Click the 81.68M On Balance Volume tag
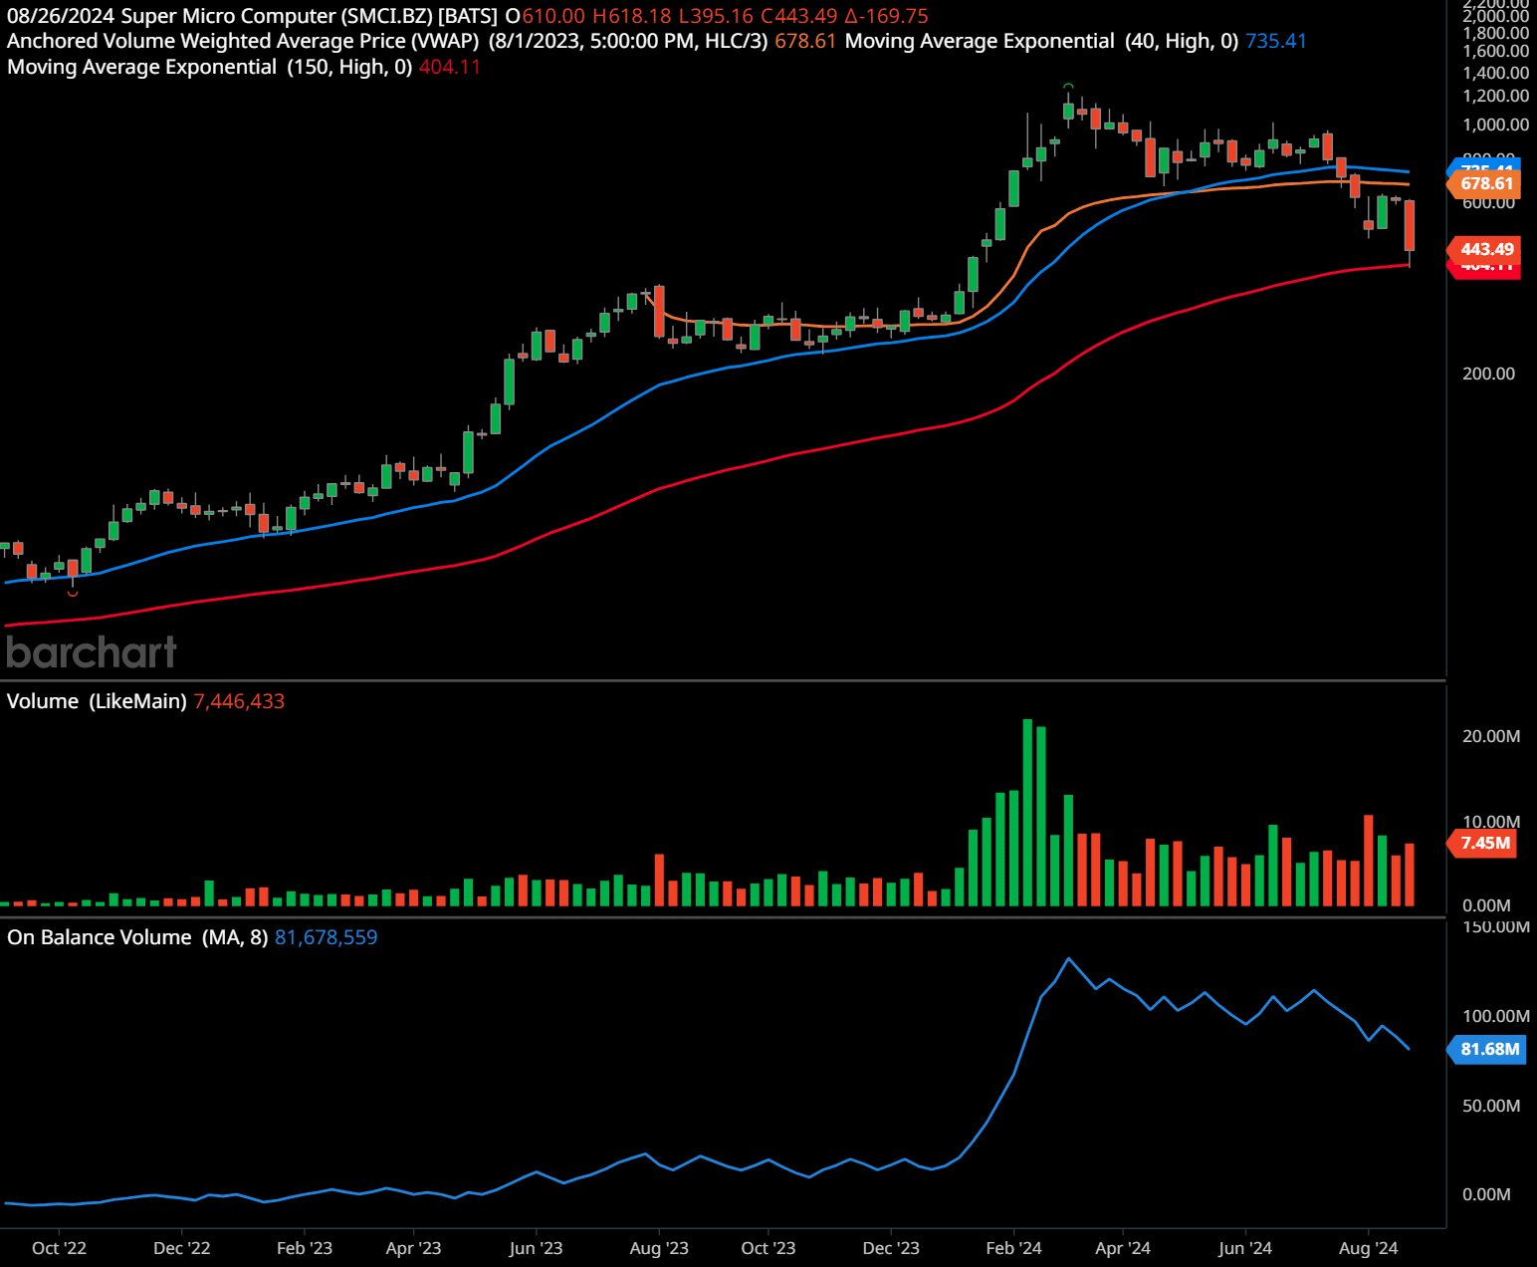 pos(1487,1049)
